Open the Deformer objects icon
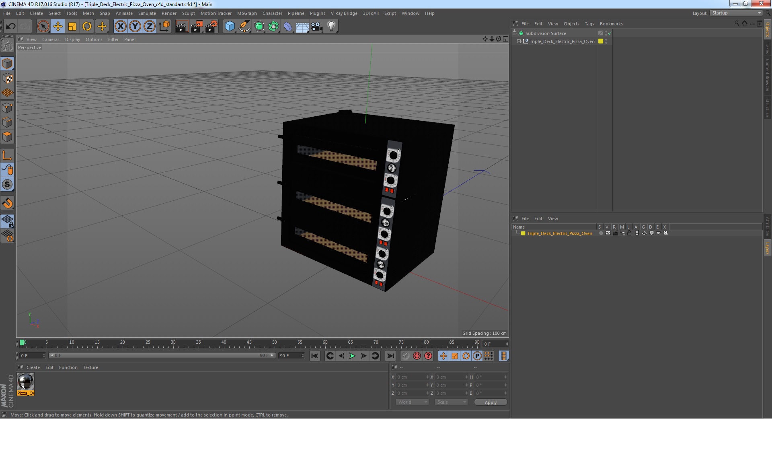Image resolution: width=772 pixels, height=466 pixels. (x=288, y=27)
